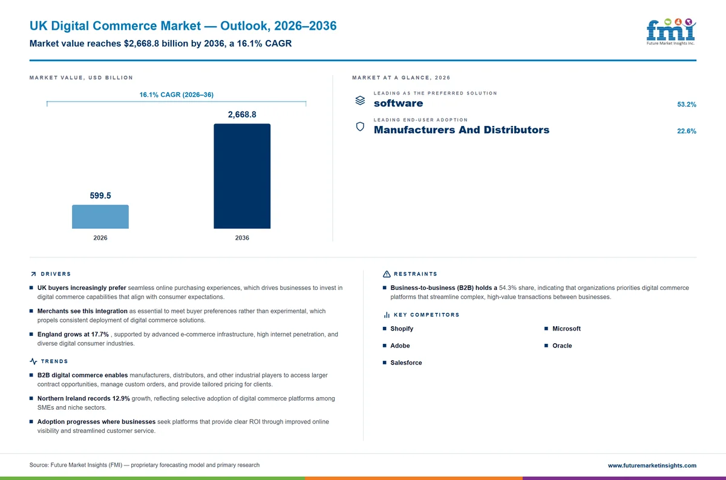Click the Restraints section heading

pos(415,274)
